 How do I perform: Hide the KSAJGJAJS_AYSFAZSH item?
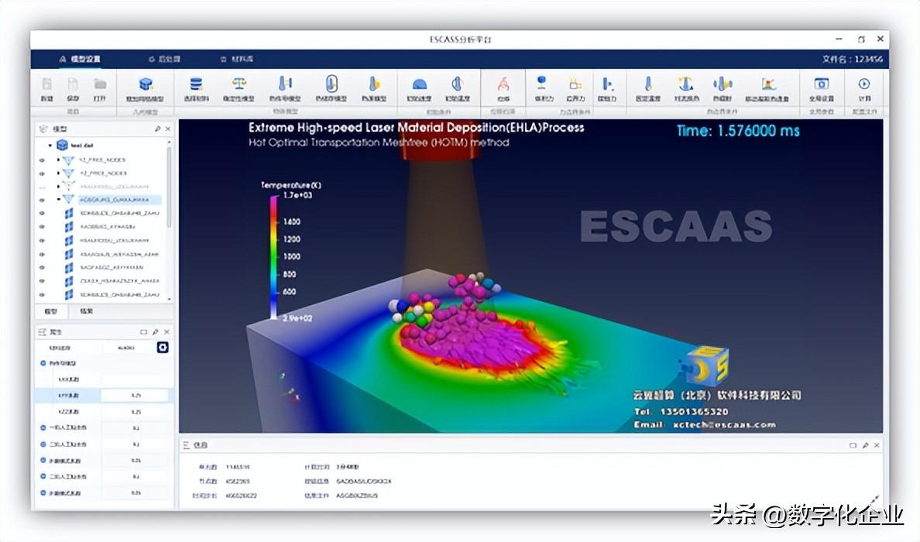point(42,255)
